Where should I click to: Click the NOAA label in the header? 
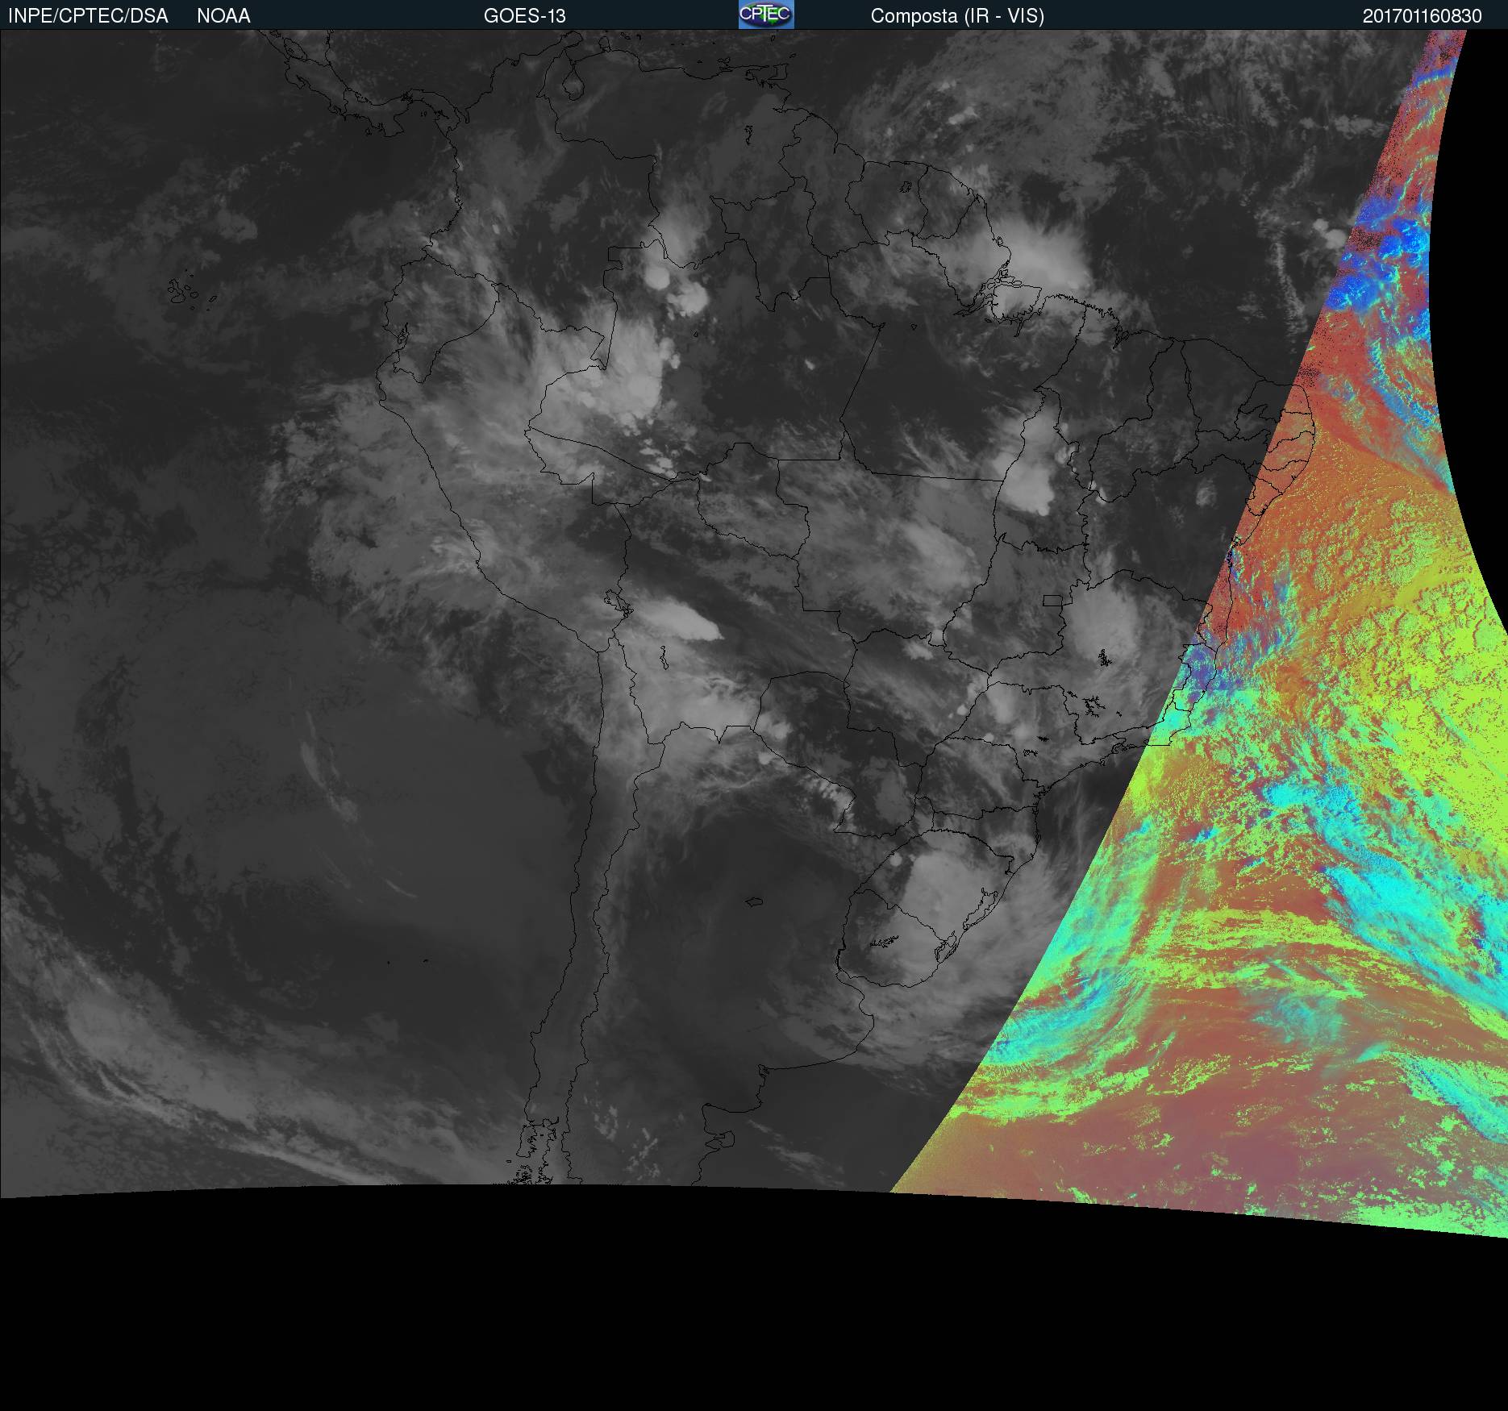click(x=223, y=16)
